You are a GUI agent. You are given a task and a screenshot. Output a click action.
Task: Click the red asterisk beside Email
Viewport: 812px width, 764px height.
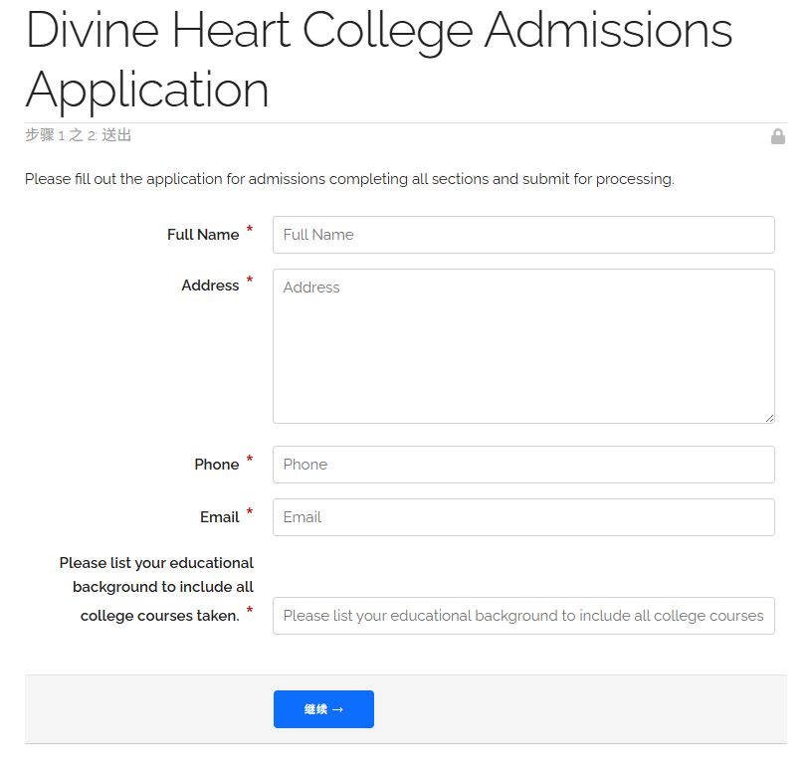[249, 511]
